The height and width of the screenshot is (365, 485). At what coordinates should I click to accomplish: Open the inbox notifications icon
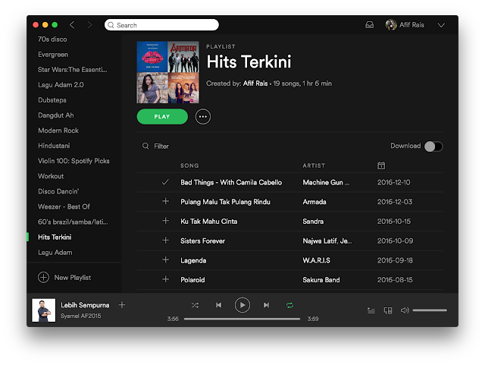pyautogui.click(x=369, y=25)
